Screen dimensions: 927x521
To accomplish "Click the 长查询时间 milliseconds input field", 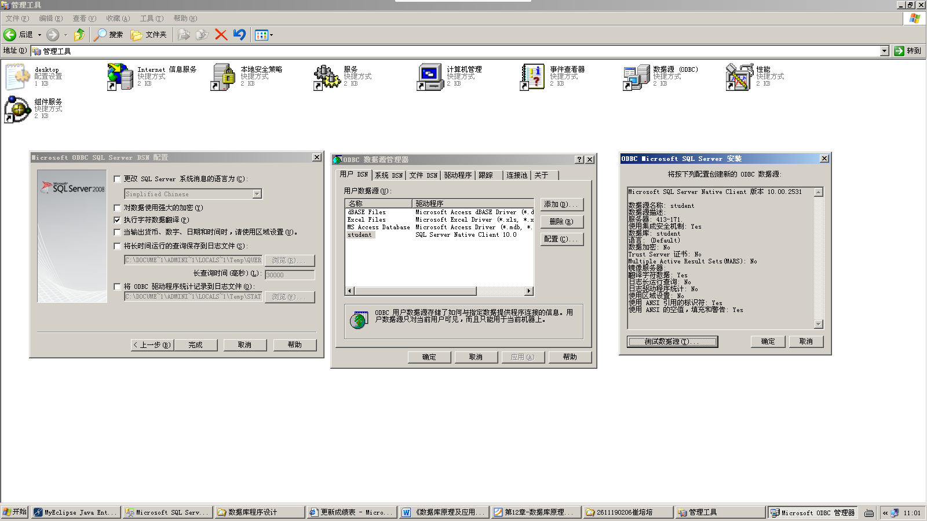I will 290,275.
